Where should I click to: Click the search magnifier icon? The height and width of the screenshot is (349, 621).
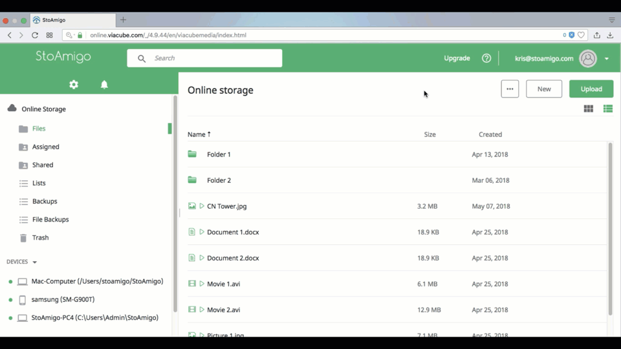pos(142,59)
